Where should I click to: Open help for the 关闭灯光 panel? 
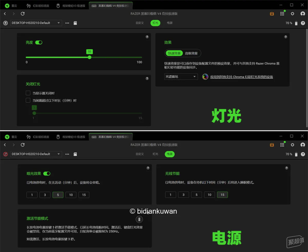(147, 78)
